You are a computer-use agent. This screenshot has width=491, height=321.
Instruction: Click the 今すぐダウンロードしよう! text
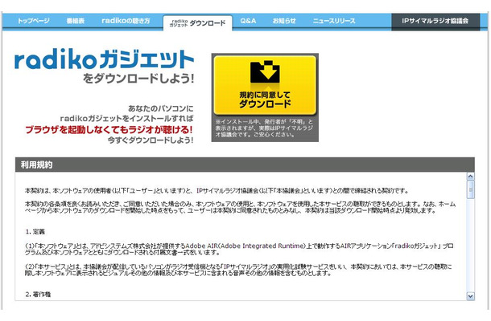click(x=151, y=140)
